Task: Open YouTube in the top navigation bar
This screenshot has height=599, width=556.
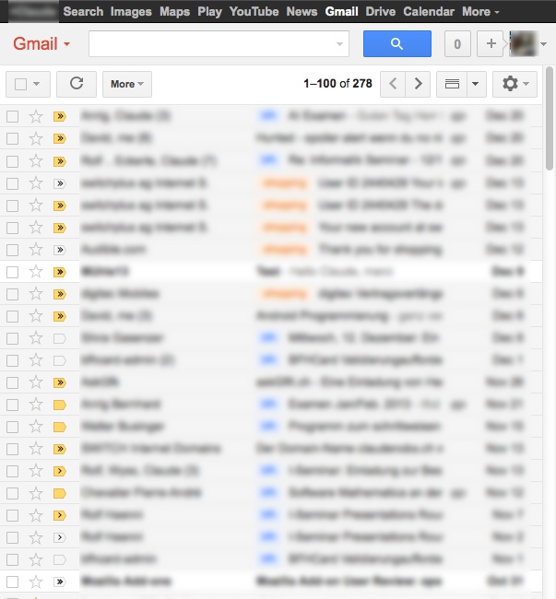Action: 254,11
